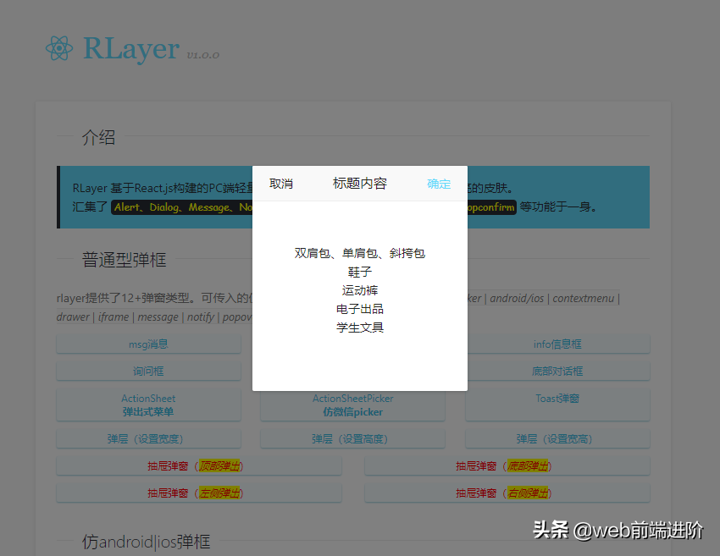720x556 pixels.
Task: Choose 学生文具 in the picker list
Action: [x=359, y=328]
